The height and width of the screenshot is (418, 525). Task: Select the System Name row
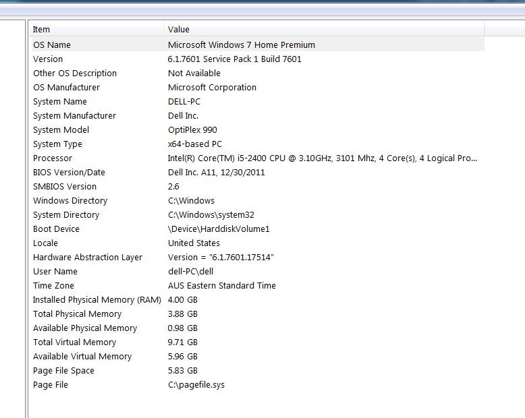coord(258,101)
